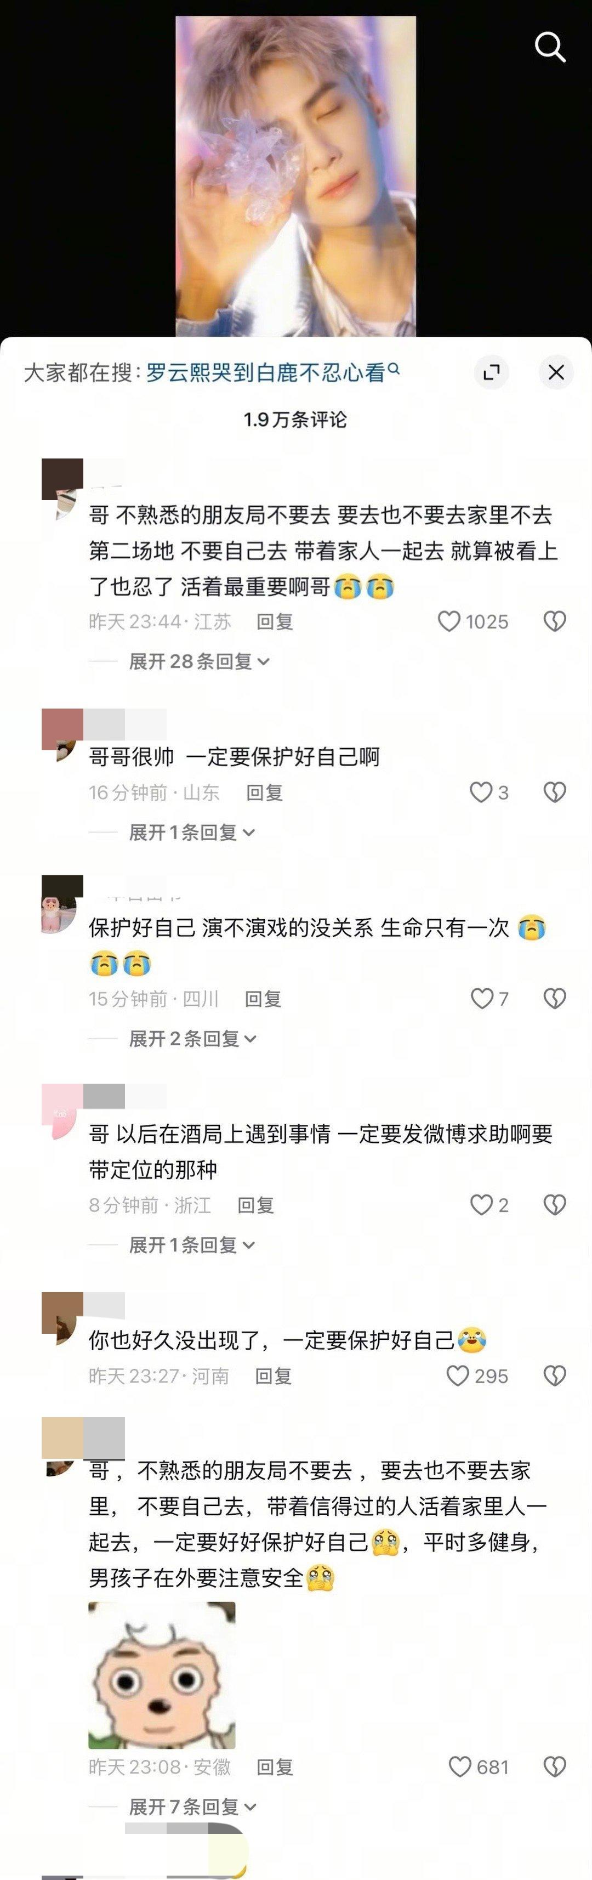Dislike the 四川 comment

coord(555,999)
